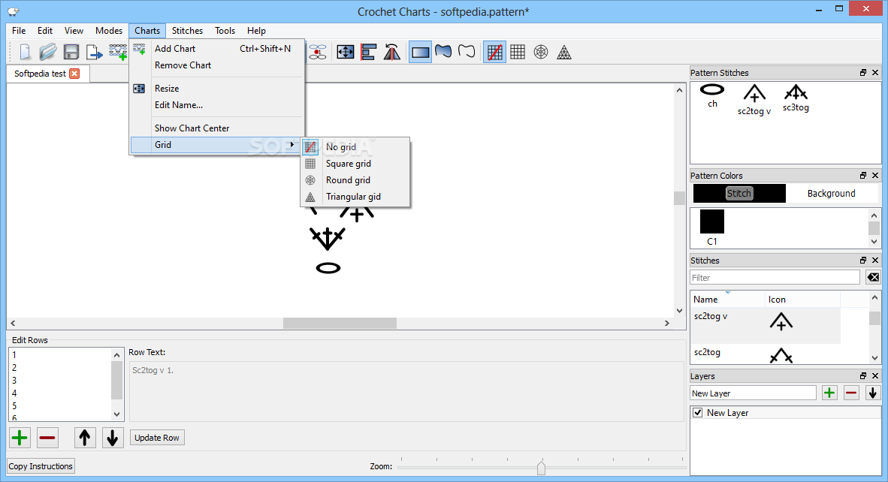Clear the stitches filter text
The height and width of the screenshot is (482, 888).
click(873, 277)
